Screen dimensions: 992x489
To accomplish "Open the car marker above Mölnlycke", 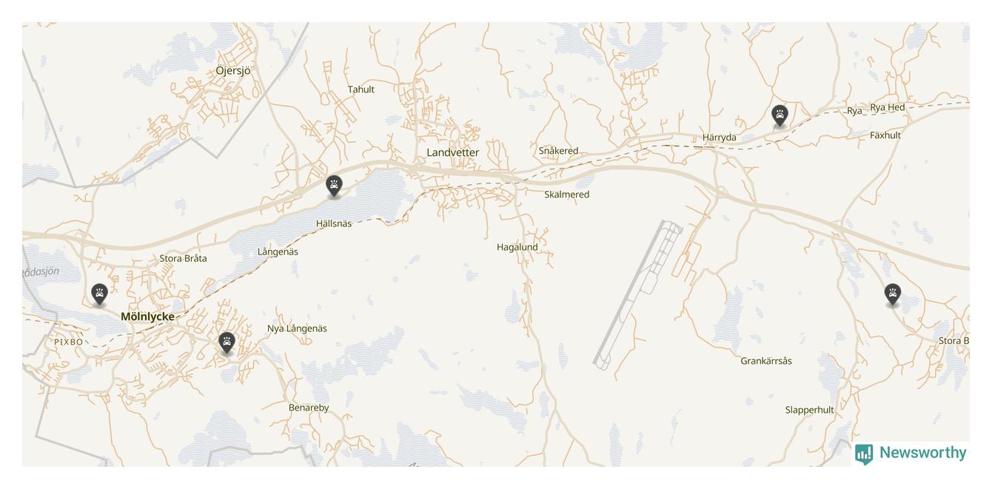I will [99, 294].
